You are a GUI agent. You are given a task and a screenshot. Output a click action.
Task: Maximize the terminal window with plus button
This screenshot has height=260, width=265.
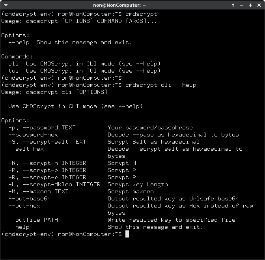pos(250,5)
